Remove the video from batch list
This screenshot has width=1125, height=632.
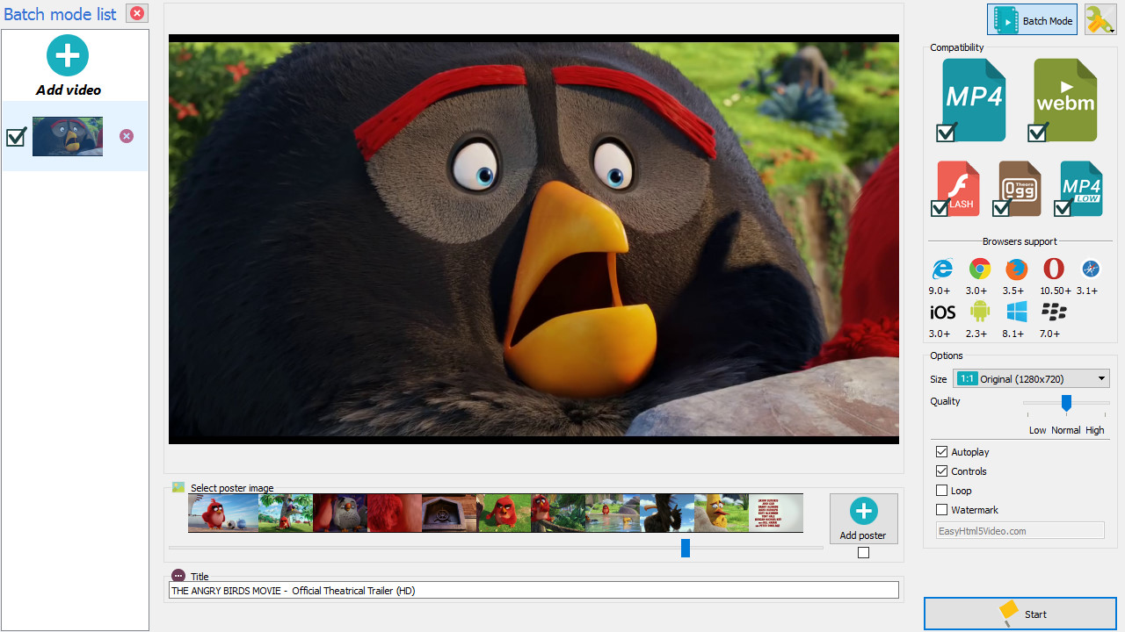point(127,136)
